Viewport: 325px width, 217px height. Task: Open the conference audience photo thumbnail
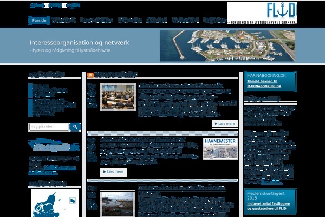click(118, 97)
